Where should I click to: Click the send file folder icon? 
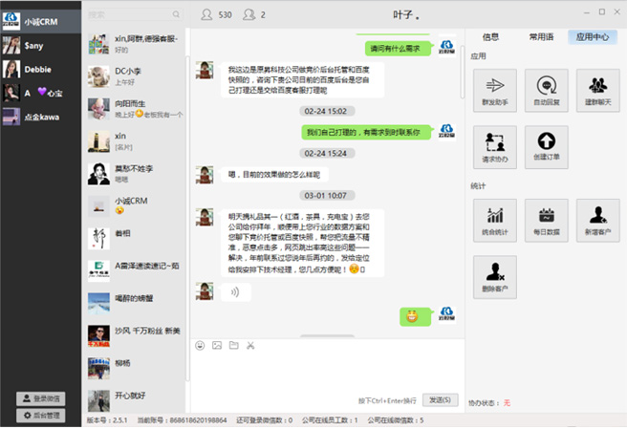pyautogui.click(x=234, y=346)
